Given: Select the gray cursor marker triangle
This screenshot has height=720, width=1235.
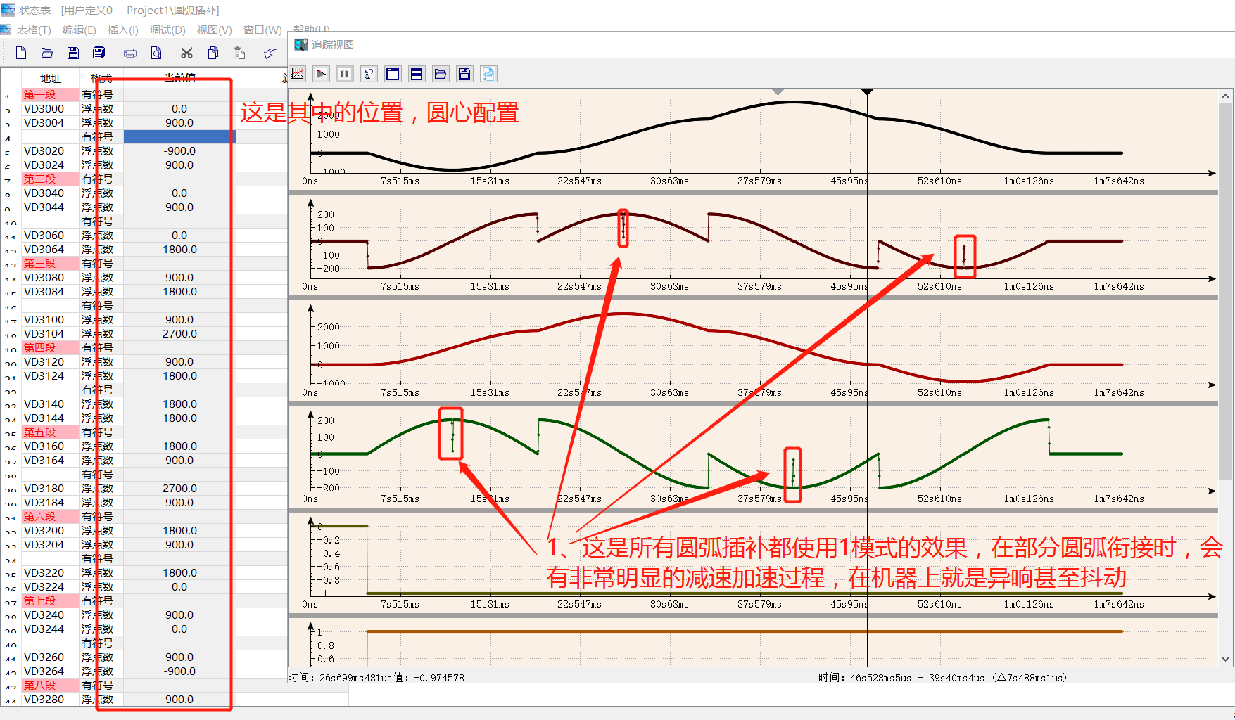Looking at the screenshot, I should (778, 91).
